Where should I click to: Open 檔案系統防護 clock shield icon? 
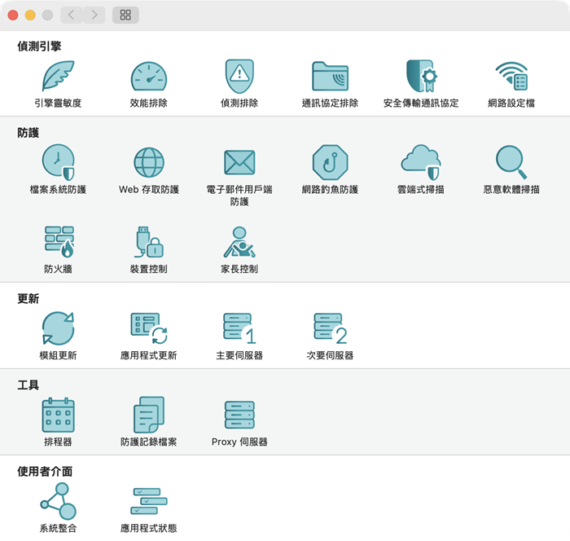(x=58, y=162)
